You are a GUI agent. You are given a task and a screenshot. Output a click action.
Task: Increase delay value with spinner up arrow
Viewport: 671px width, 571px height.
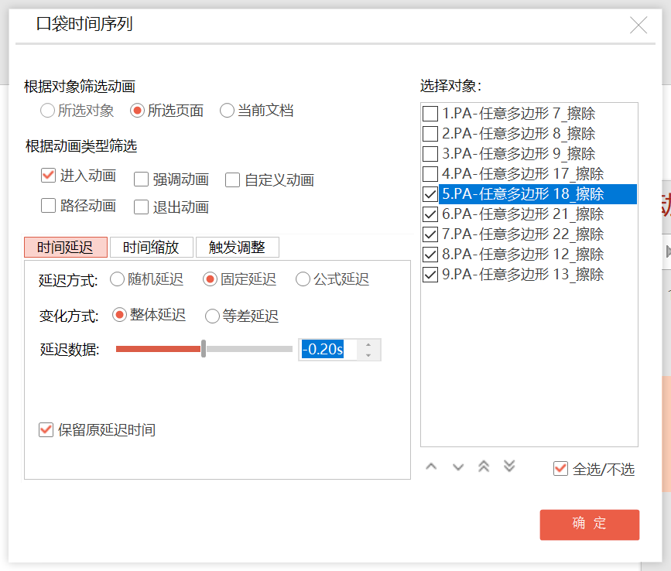click(x=368, y=345)
